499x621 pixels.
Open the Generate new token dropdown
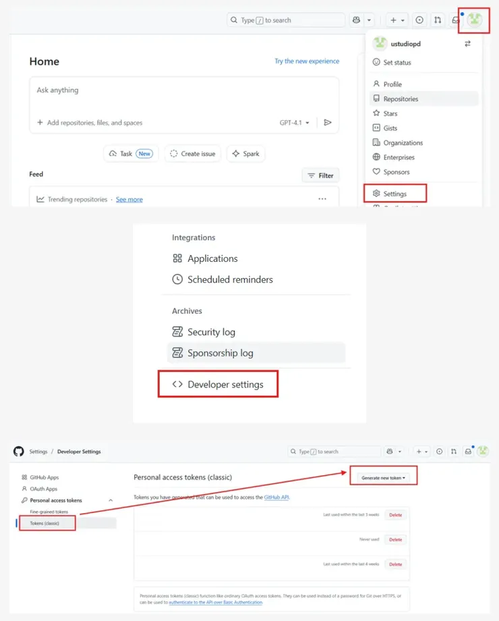(x=384, y=478)
